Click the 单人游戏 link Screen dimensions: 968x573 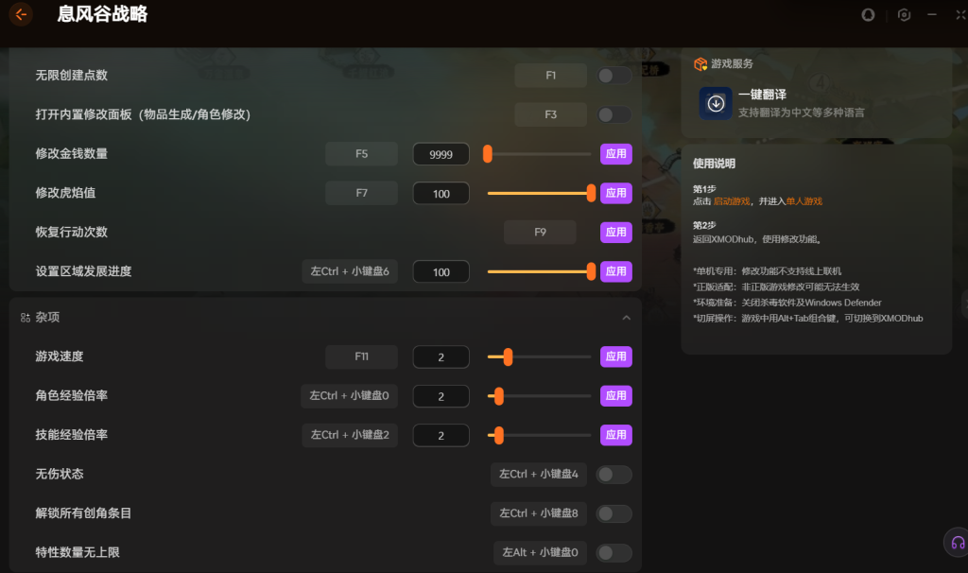(804, 201)
